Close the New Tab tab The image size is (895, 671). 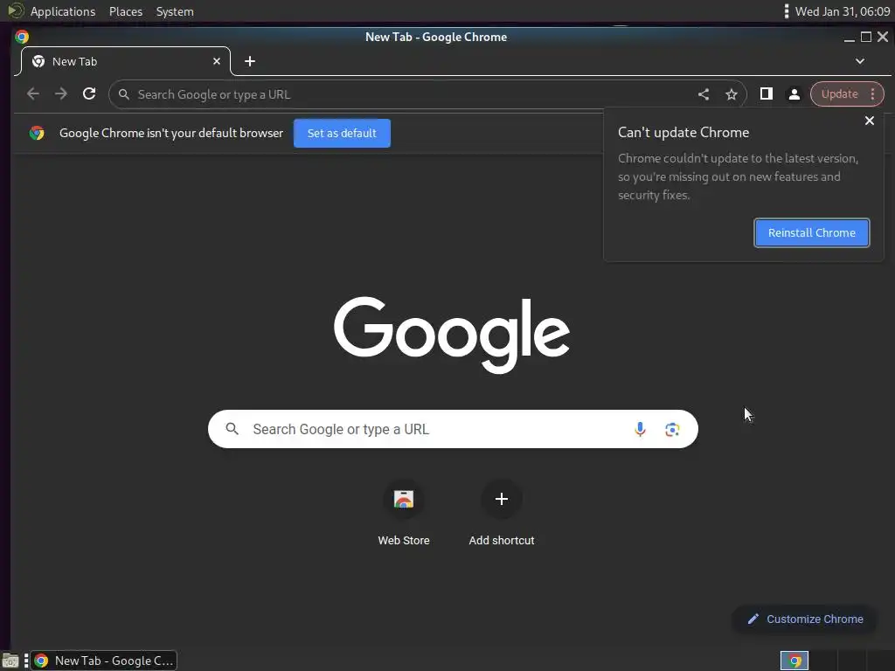(217, 62)
